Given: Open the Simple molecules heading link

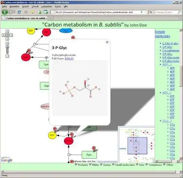Looking at the screenshot, I should [x=162, y=34].
